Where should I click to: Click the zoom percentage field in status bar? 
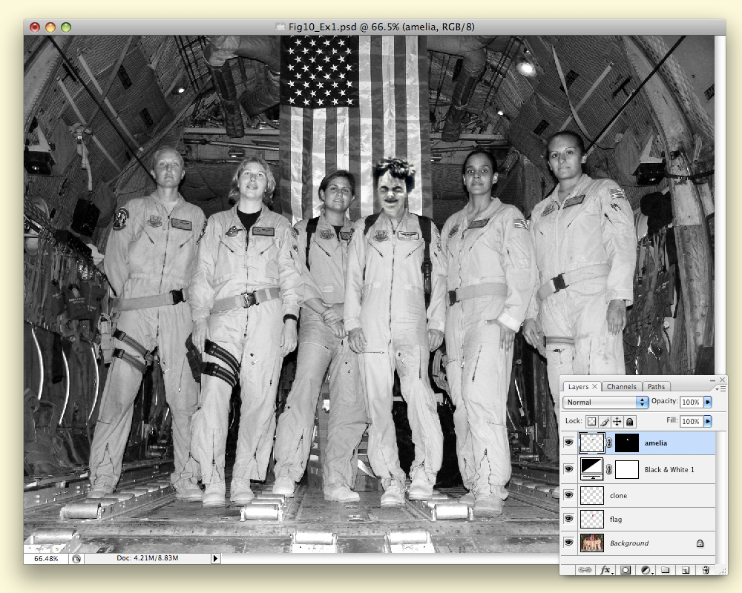pos(47,558)
